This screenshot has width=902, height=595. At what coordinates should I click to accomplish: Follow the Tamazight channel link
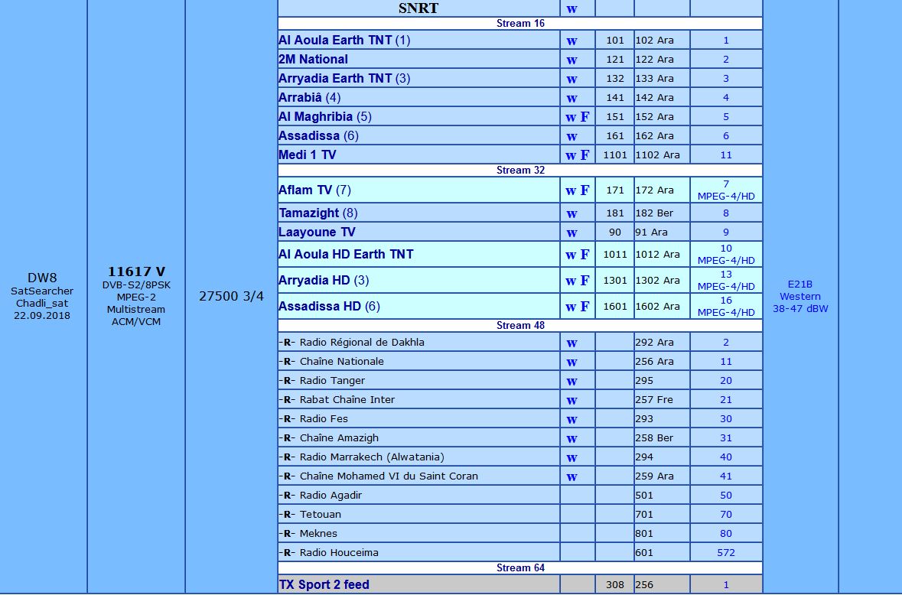click(x=309, y=213)
